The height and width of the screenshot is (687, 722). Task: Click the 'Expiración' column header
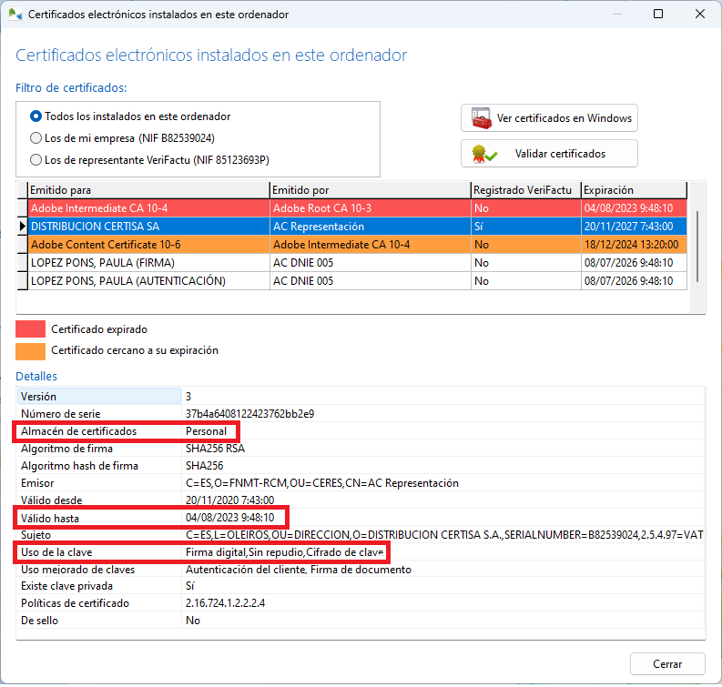[634, 190]
